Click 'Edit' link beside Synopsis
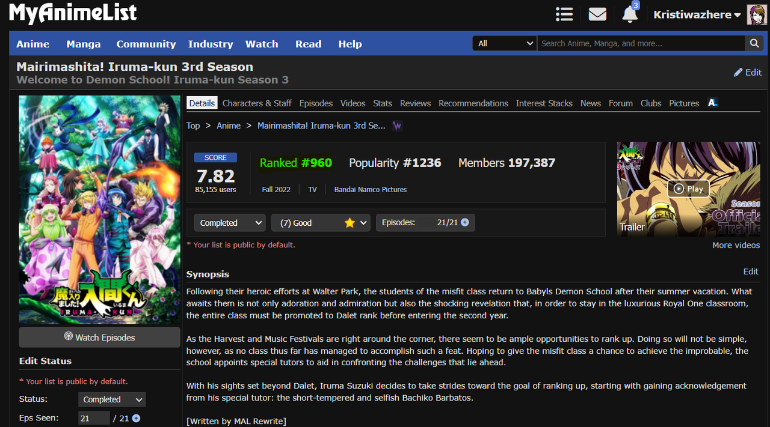The image size is (770, 427). click(751, 271)
